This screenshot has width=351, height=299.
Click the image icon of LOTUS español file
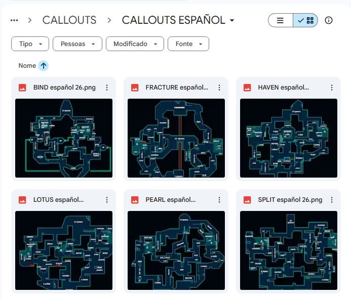(x=22, y=200)
